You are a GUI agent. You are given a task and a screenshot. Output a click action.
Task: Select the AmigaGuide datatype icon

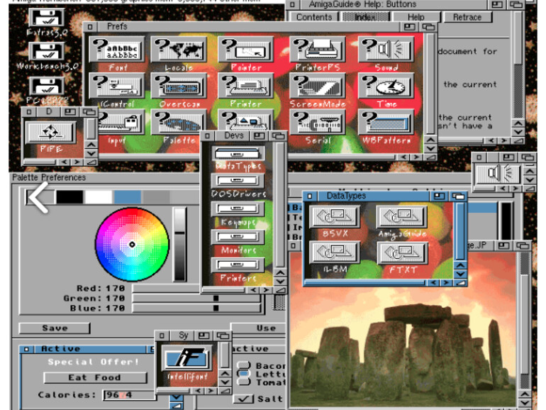402,216
